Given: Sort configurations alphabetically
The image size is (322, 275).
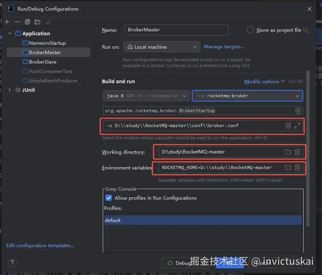Looking at the screenshot, I should (x=48, y=22).
